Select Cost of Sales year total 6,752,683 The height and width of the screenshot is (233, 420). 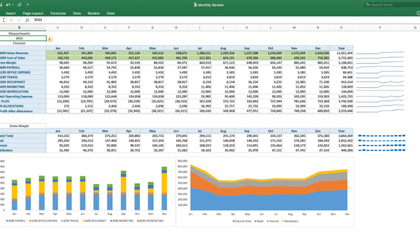point(341,58)
